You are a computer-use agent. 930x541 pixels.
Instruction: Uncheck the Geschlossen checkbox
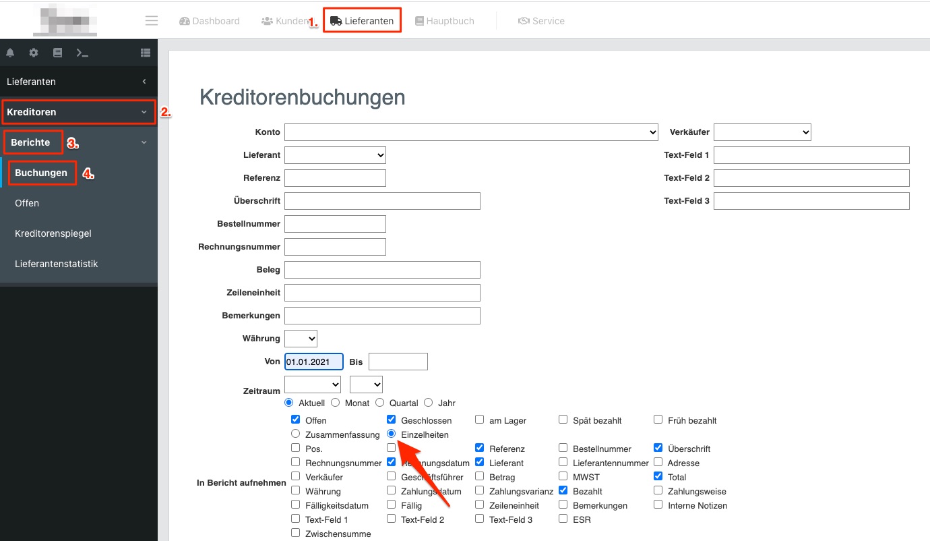pos(391,420)
